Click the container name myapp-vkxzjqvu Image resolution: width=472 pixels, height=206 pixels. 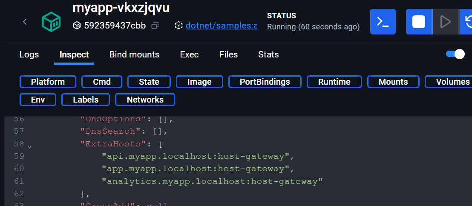(x=121, y=8)
